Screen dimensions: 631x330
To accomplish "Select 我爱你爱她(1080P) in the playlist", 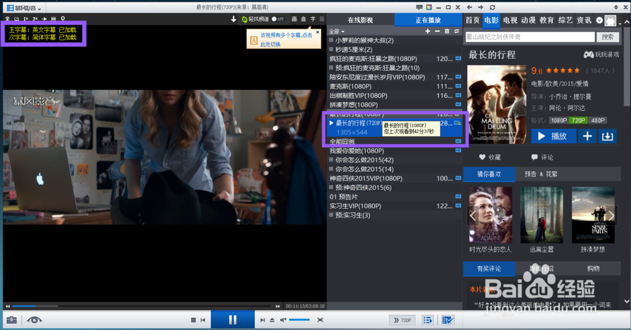I will (x=395, y=151).
